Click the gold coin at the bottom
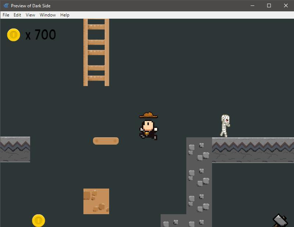Screen dimensions: 294x227 coord(39,221)
